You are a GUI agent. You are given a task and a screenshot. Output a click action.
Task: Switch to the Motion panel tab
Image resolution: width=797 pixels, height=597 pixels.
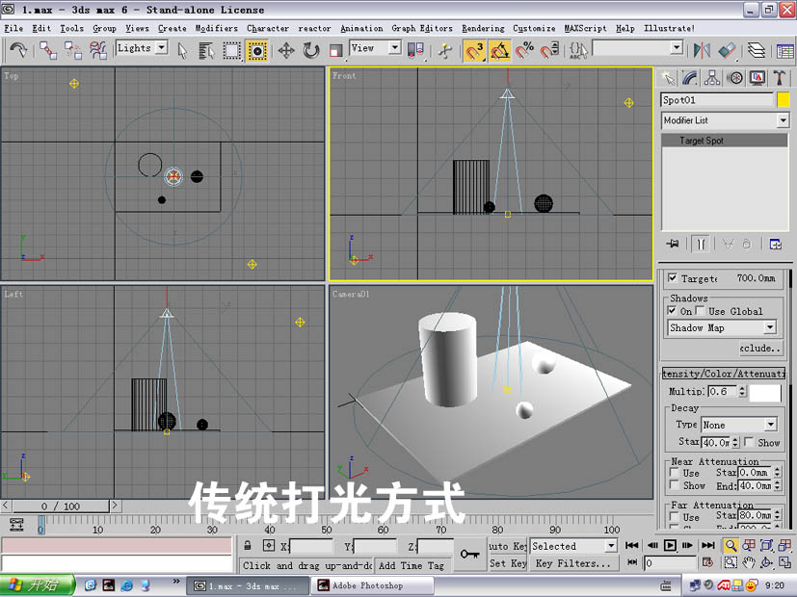pos(734,78)
